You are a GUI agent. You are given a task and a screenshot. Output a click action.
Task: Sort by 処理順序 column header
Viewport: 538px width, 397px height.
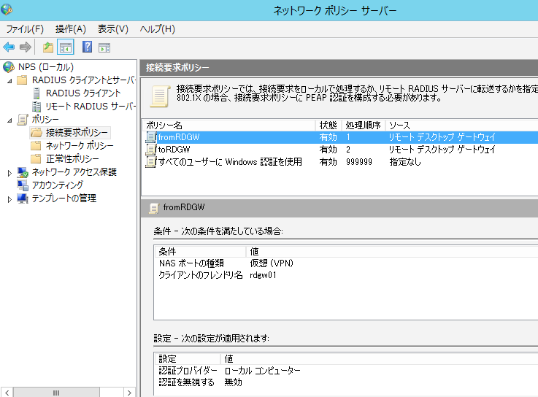[x=364, y=126]
